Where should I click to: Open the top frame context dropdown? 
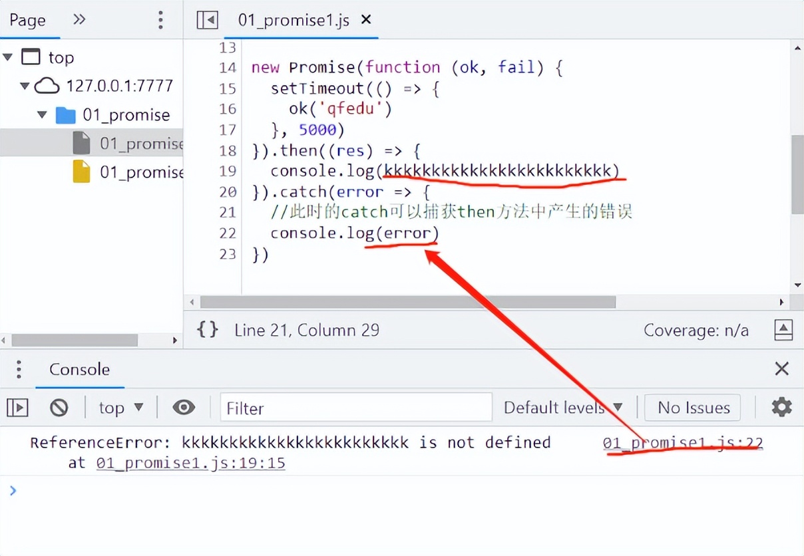point(120,407)
